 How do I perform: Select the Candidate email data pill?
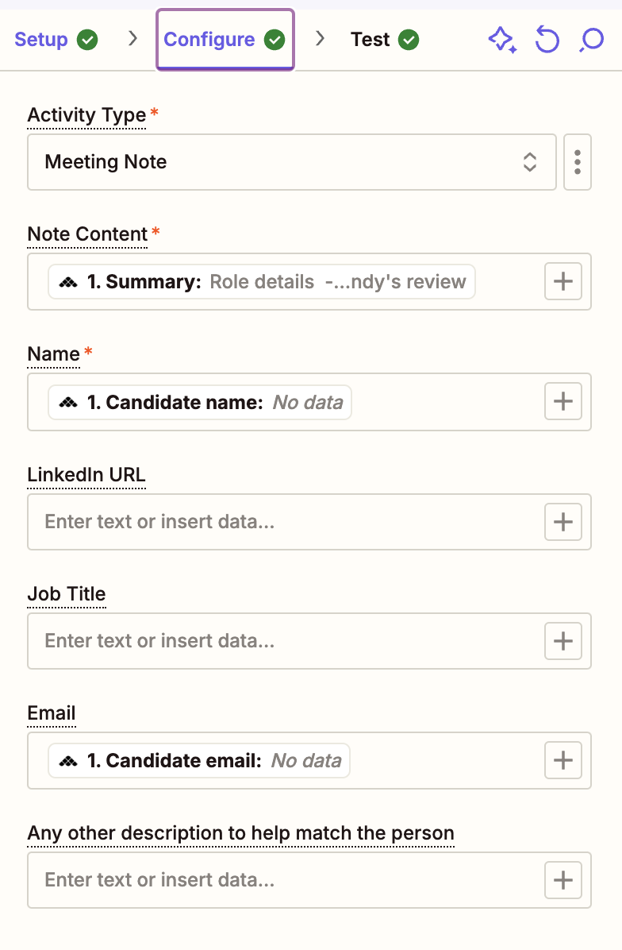(x=199, y=760)
